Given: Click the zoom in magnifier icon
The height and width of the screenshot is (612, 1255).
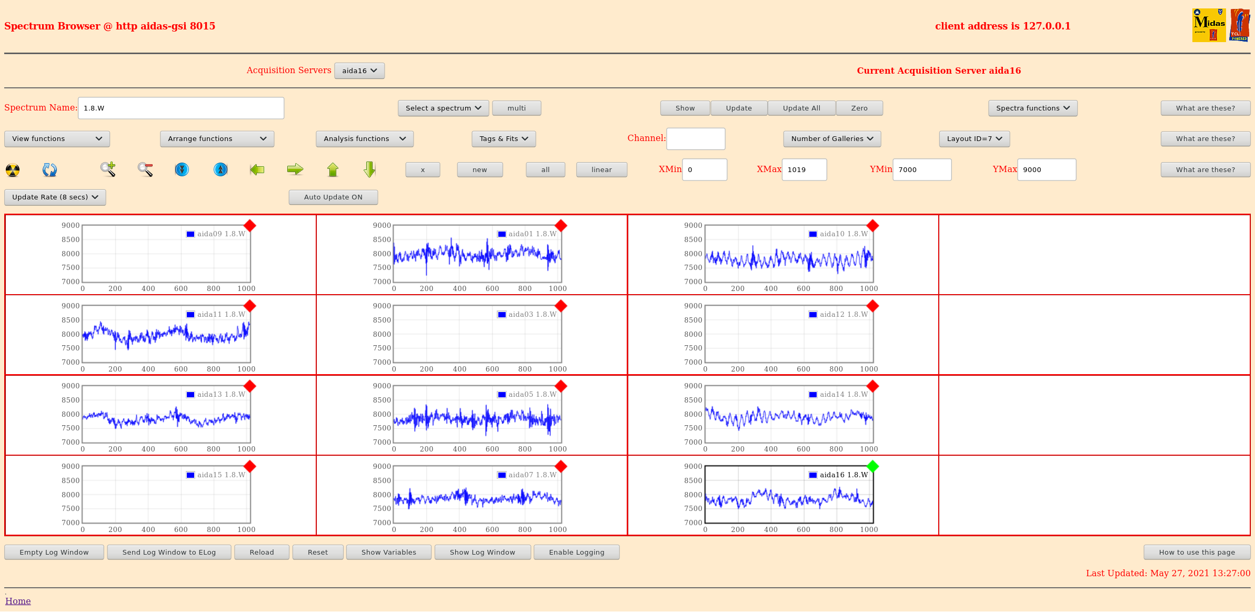Looking at the screenshot, I should 108,169.
